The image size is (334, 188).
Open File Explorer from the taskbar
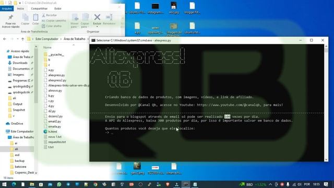(32, 184)
